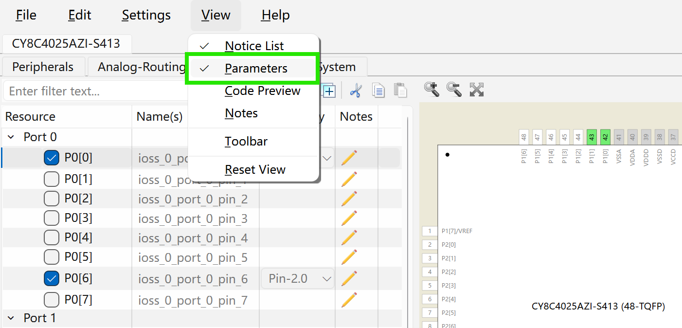Close the open View menu
The image size is (682, 328).
point(215,15)
